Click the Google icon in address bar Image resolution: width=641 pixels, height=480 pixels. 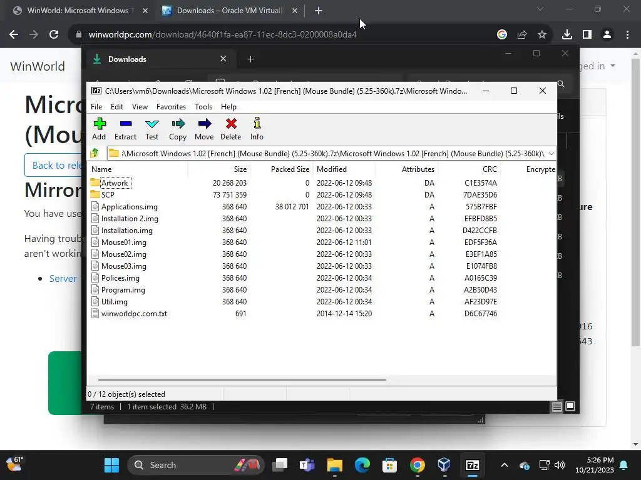click(x=501, y=34)
